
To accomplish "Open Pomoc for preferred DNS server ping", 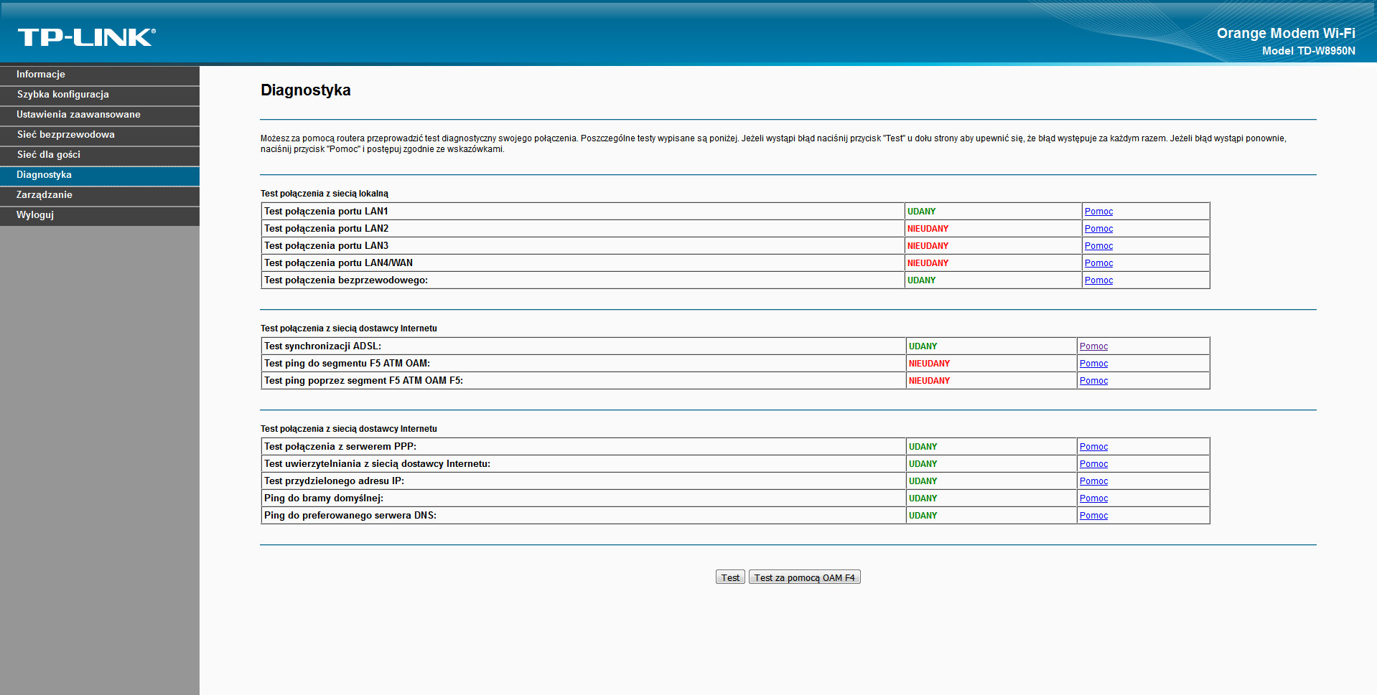I will pos(1093,516).
